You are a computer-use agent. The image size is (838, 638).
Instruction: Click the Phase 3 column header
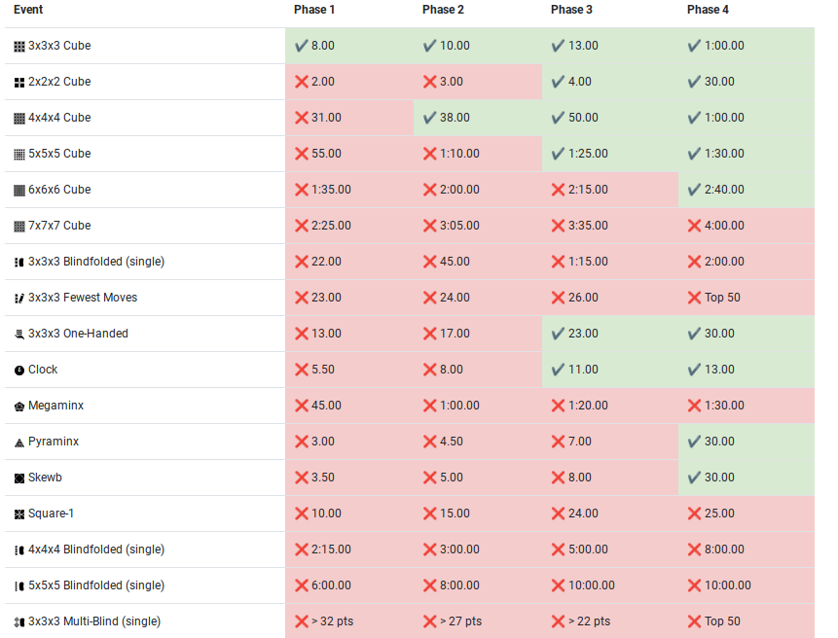[x=572, y=10]
